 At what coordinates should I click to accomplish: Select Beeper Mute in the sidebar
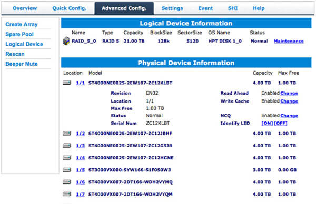tap(22, 64)
